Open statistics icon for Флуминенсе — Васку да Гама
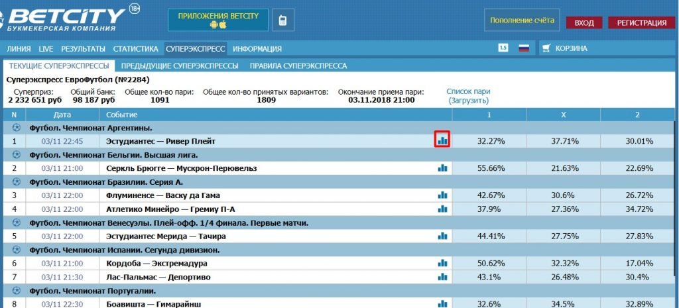Image resolution: width=679 pixels, height=308 pixels. pyautogui.click(x=442, y=195)
